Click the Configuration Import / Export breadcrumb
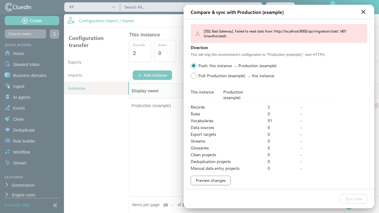Viewport: 379px width, 213px height. (106, 21)
